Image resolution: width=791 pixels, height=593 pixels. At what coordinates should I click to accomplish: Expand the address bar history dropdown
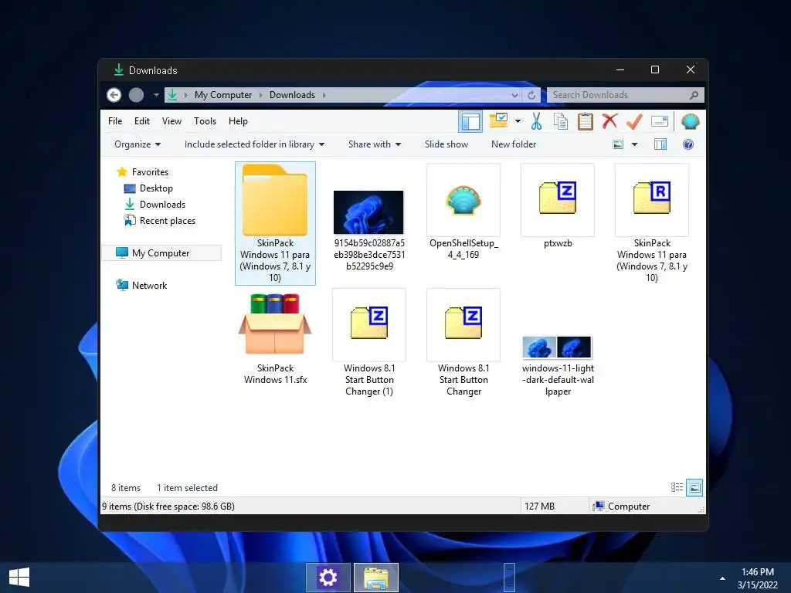(514, 95)
